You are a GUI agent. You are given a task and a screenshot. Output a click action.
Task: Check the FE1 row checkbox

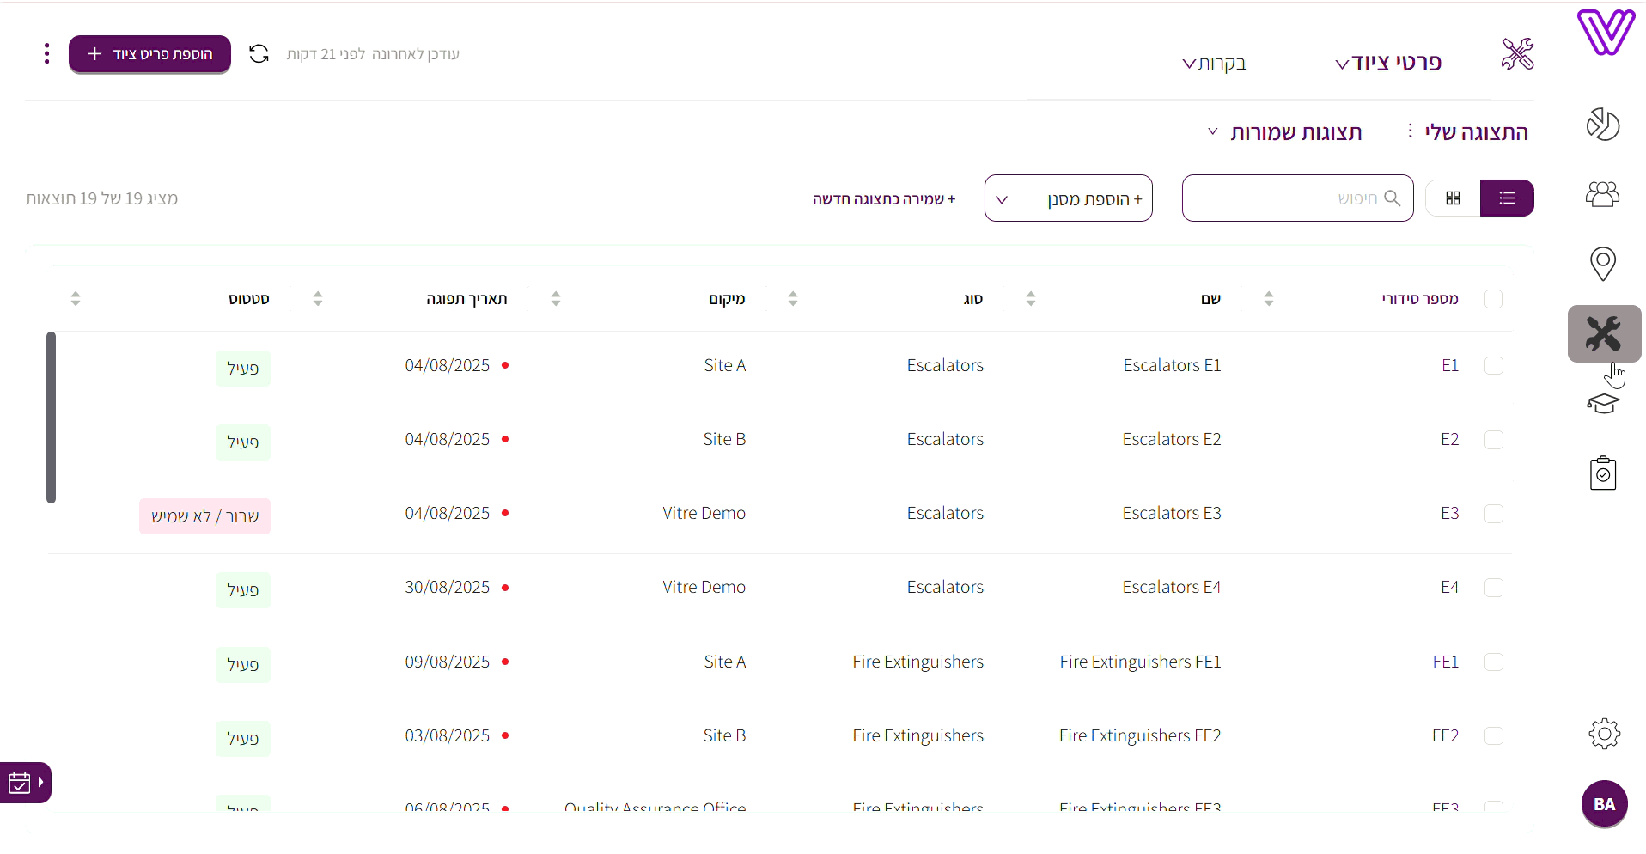1494,662
